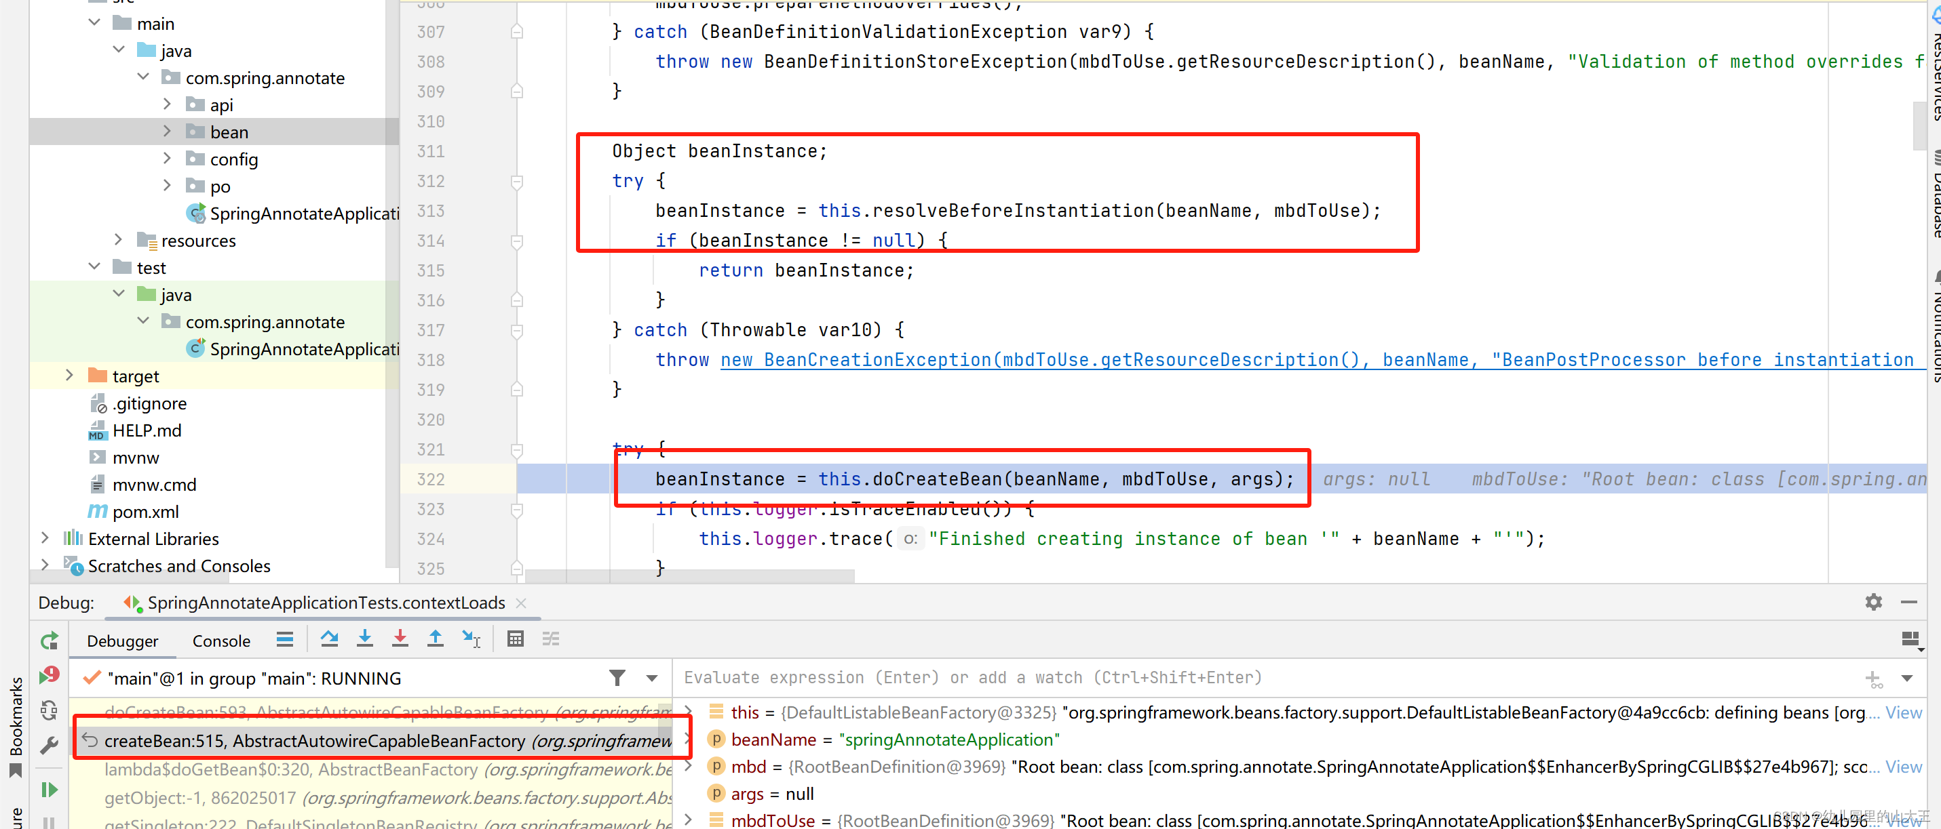Toggle fold marker at line 312
This screenshot has width=1941, height=829.
517,182
